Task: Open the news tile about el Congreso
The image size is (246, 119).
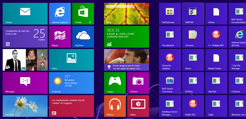Action: click(72, 106)
